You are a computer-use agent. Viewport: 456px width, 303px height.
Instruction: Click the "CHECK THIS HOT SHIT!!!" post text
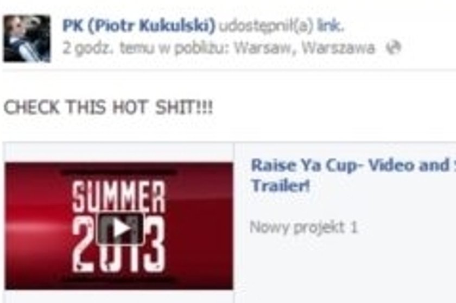coord(108,108)
